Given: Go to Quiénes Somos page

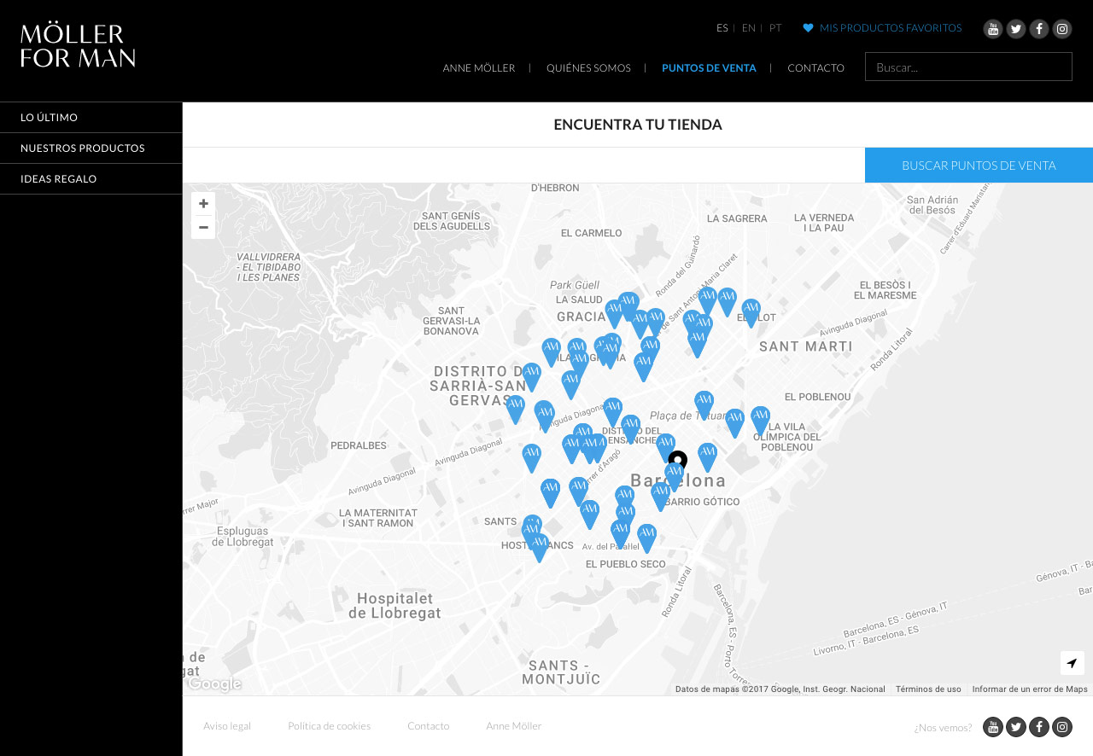Looking at the screenshot, I should pos(588,68).
